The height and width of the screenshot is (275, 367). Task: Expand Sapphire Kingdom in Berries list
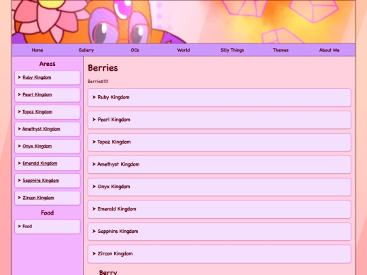(220, 232)
